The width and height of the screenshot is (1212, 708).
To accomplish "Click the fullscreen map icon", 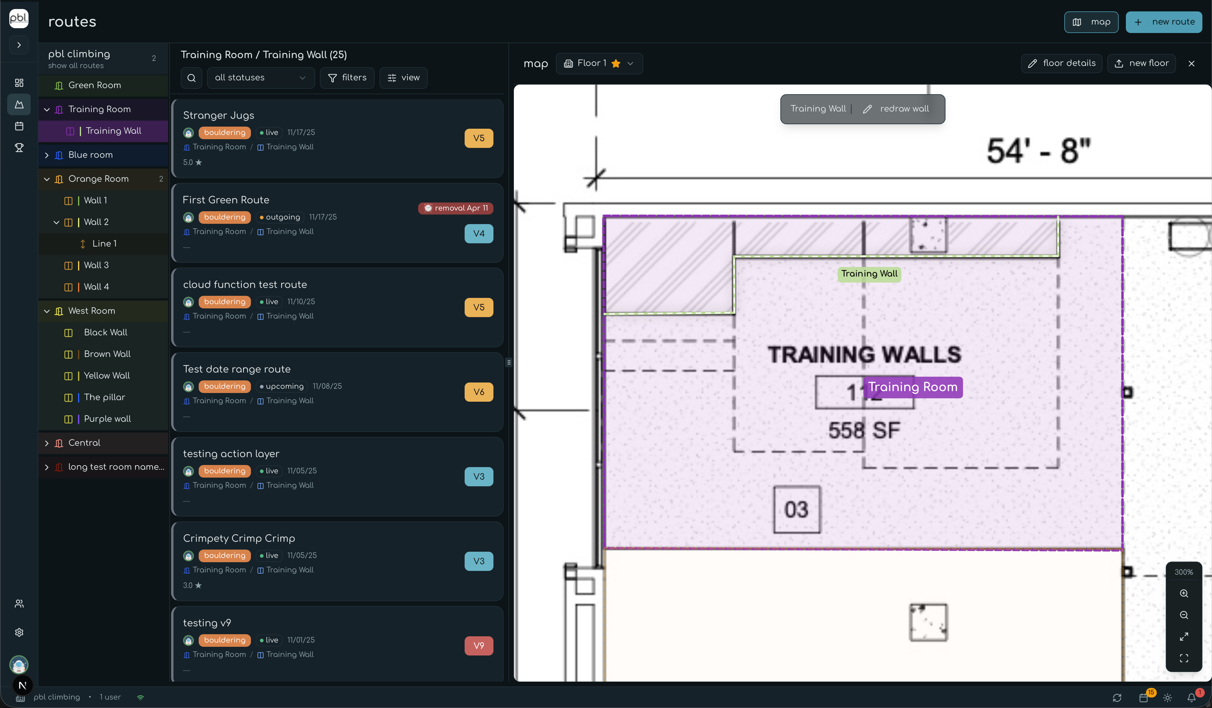I will pyautogui.click(x=1183, y=658).
